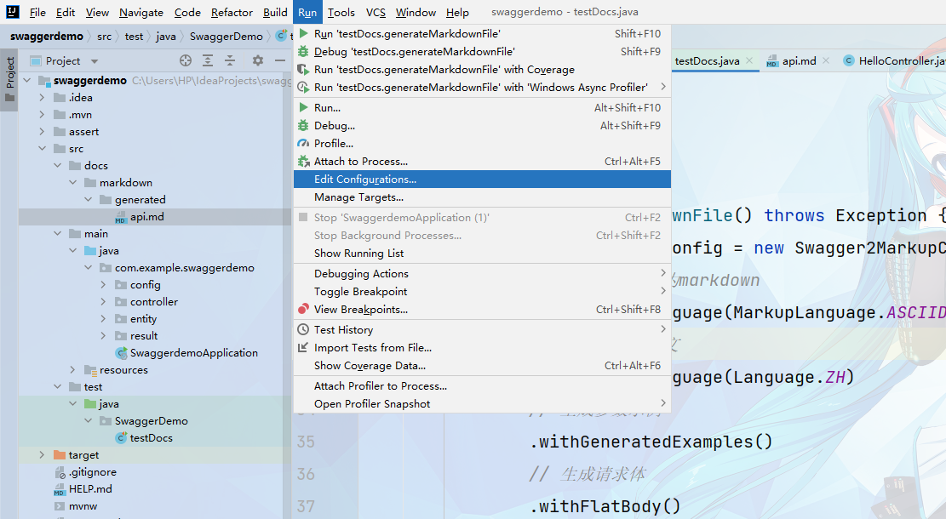The height and width of the screenshot is (519, 946).
Task: Open the Open Profiler Snapshot submenu
Action: click(482, 404)
